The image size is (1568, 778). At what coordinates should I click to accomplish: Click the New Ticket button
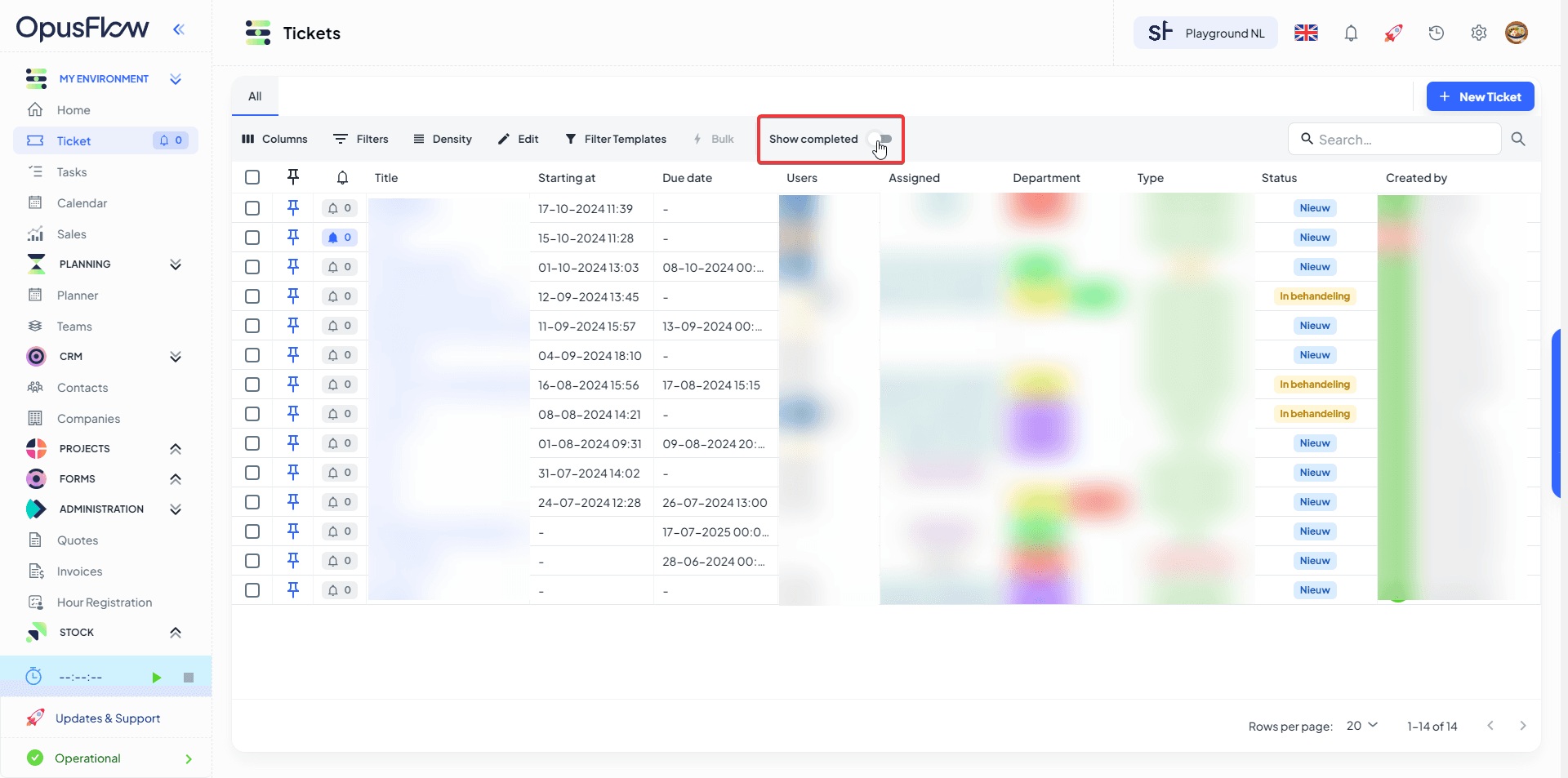1480,96
